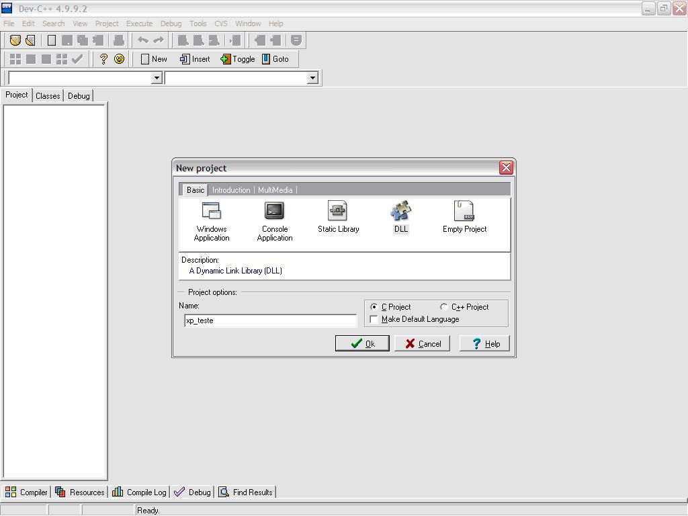Viewport: 688px width, 516px height.
Task: Open the smiley Tip of the Day icon
Action: pos(119,59)
